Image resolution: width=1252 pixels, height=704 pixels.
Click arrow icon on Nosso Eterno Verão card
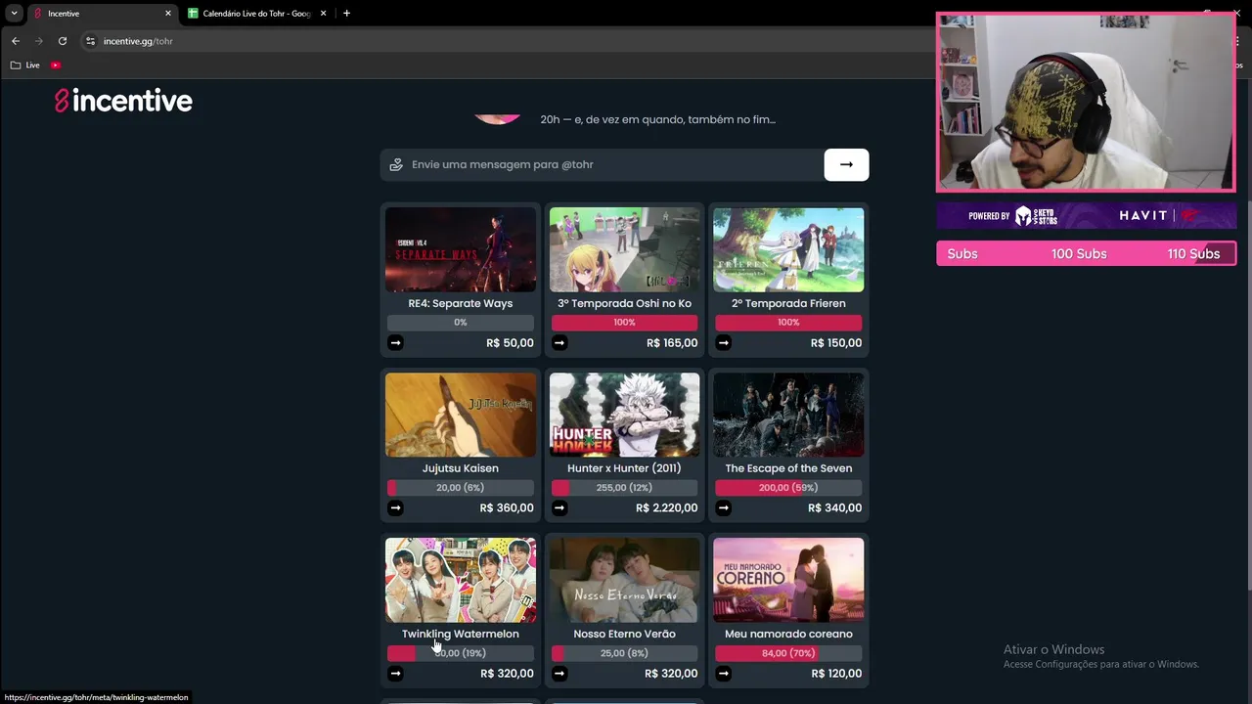coord(559,673)
